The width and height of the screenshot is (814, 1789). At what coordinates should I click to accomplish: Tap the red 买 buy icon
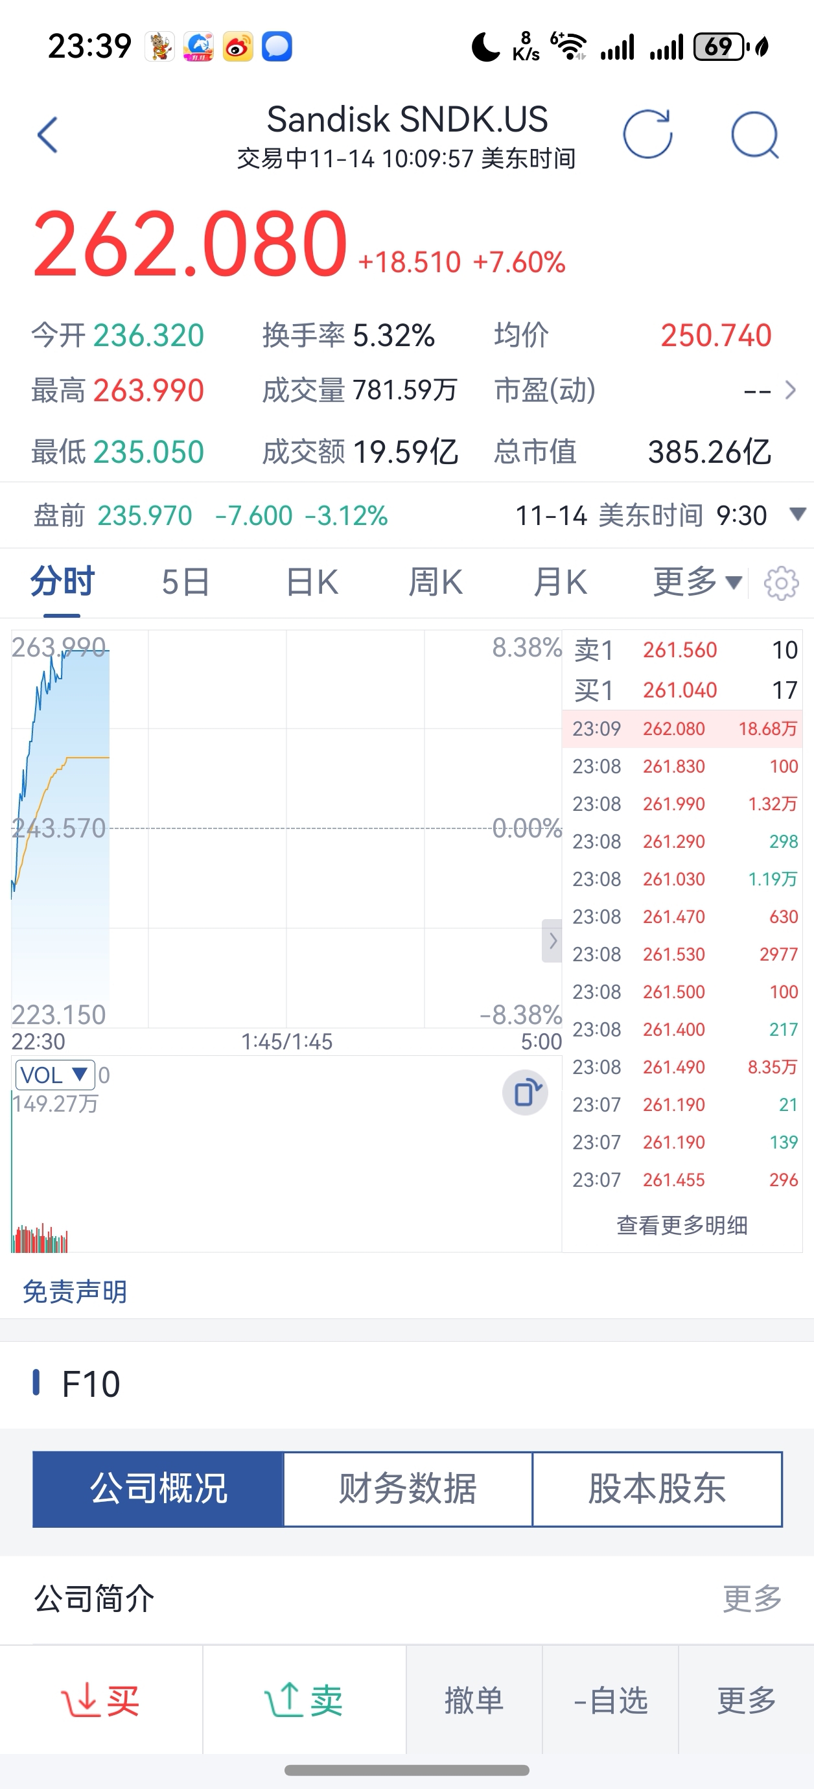101,1701
